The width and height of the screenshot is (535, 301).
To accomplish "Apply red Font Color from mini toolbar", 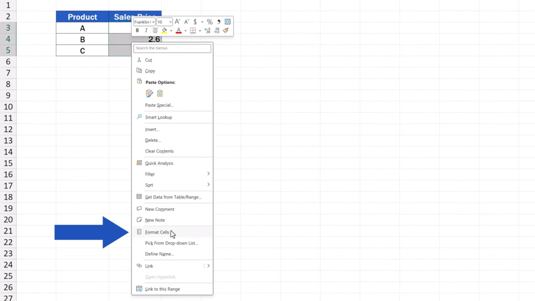I will (x=178, y=30).
